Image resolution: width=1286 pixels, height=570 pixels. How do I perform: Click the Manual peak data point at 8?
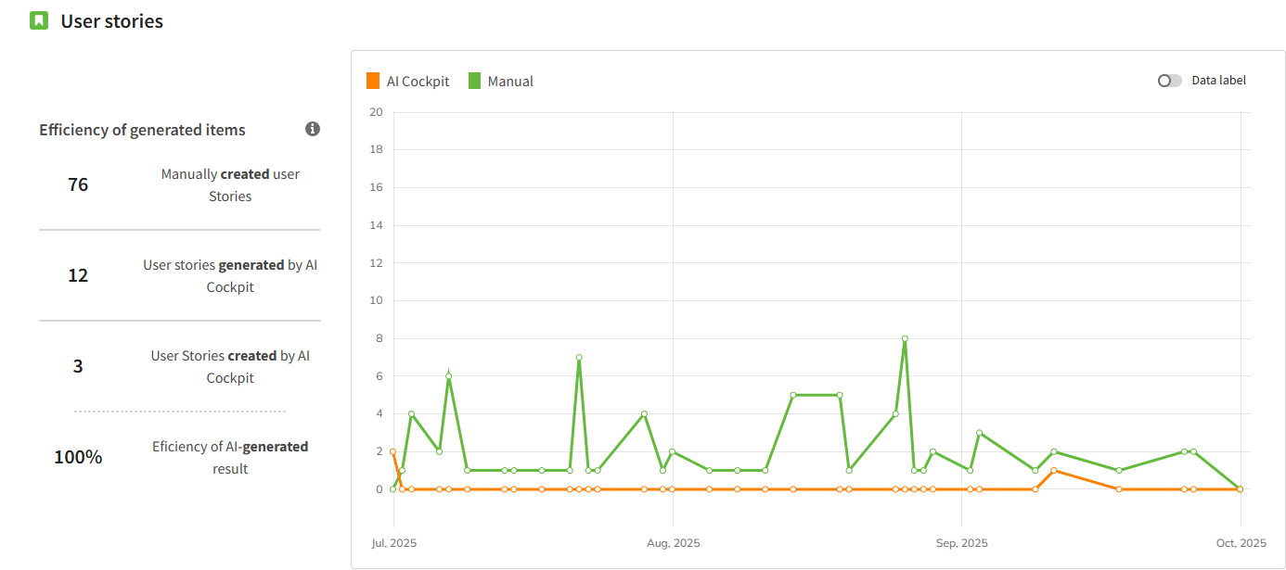pyautogui.click(x=905, y=338)
